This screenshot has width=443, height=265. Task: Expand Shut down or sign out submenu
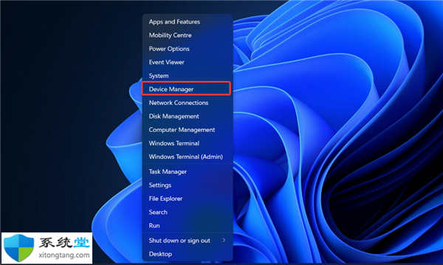pos(188,241)
